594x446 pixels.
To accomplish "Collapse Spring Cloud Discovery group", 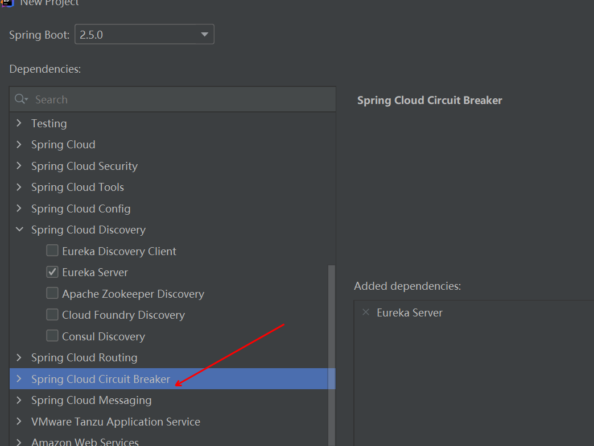I will [x=19, y=229].
